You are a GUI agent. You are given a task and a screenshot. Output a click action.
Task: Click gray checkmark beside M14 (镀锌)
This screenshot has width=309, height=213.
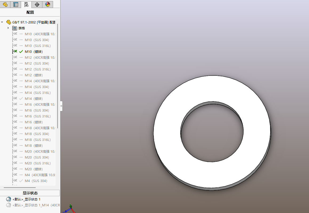(x=21, y=98)
